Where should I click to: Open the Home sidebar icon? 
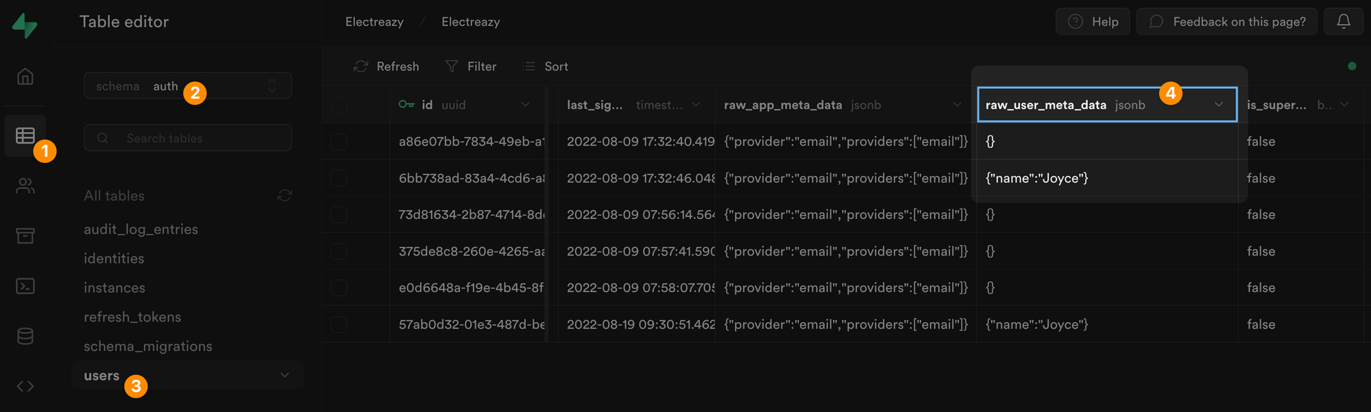[x=25, y=77]
